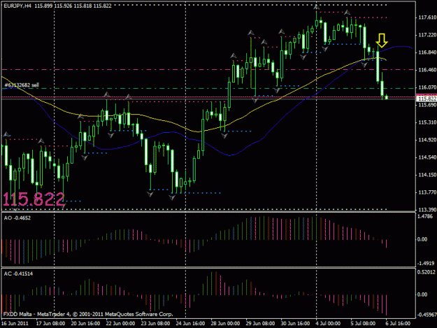Click the 115.310 price axis label

427,122
